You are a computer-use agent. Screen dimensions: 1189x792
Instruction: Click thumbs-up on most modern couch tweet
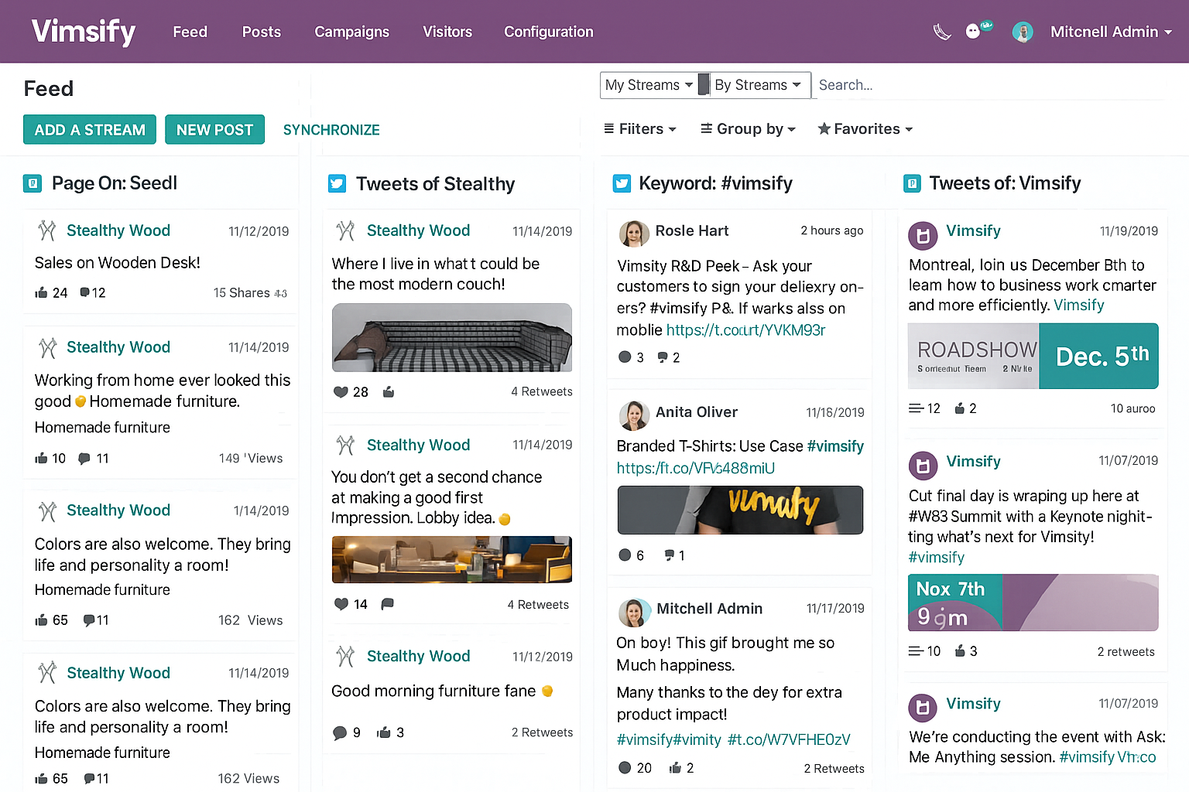389,392
